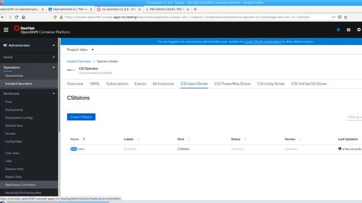
Task: Close the csi-operator.v1.0.0 browser tab
Action: click(x=140, y=10)
